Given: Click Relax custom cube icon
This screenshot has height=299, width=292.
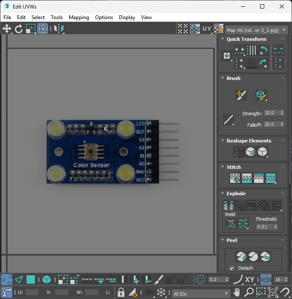Looking at the screenshot, I should [x=263, y=152].
